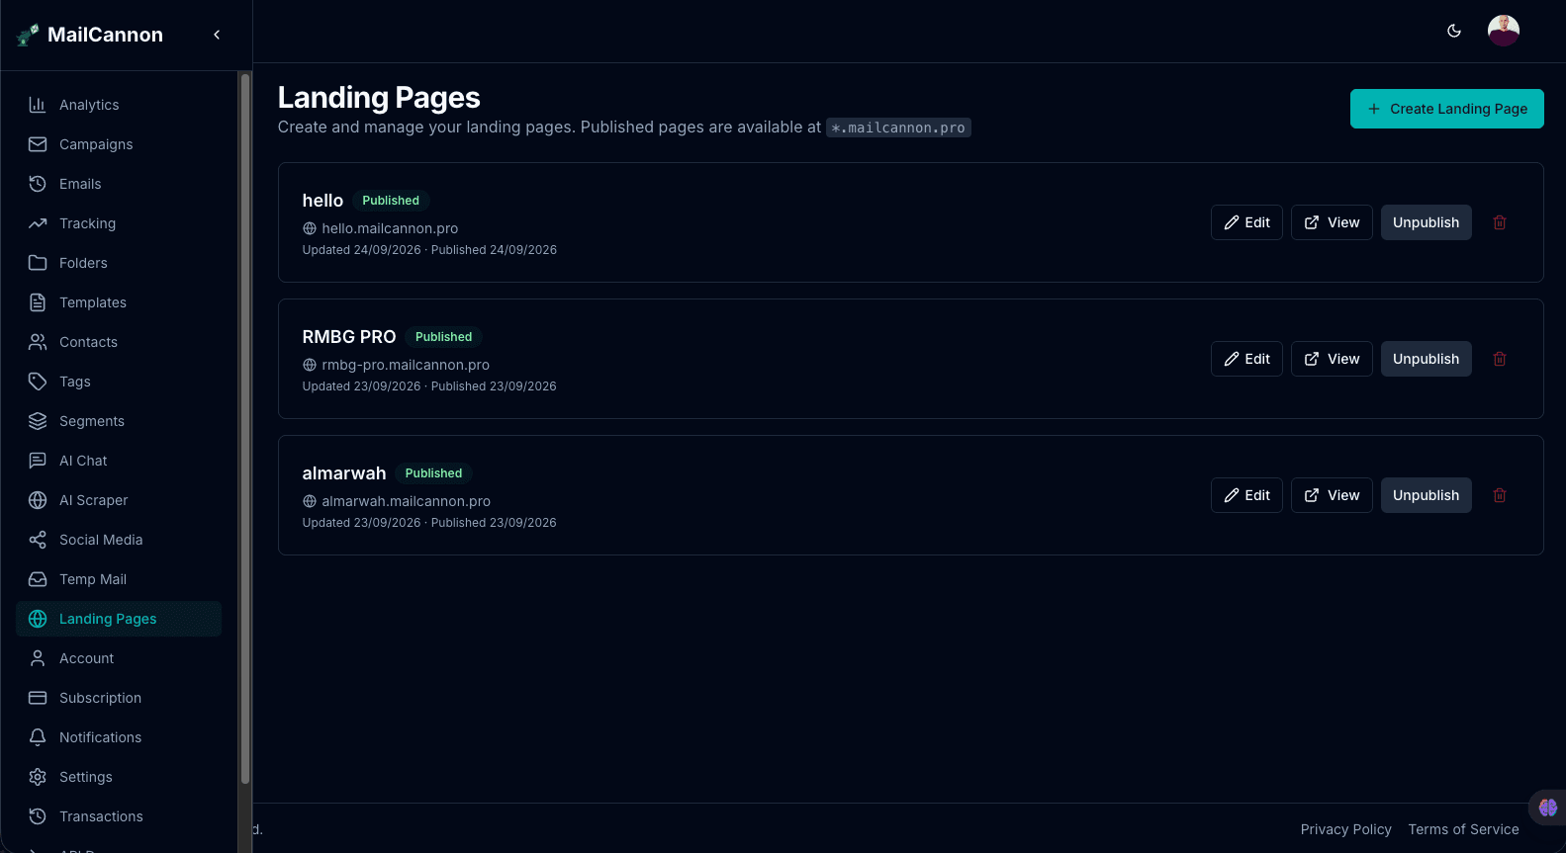View the RMBG PRO landing page
The width and height of the screenshot is (1566, 853).
(1332, 359)
